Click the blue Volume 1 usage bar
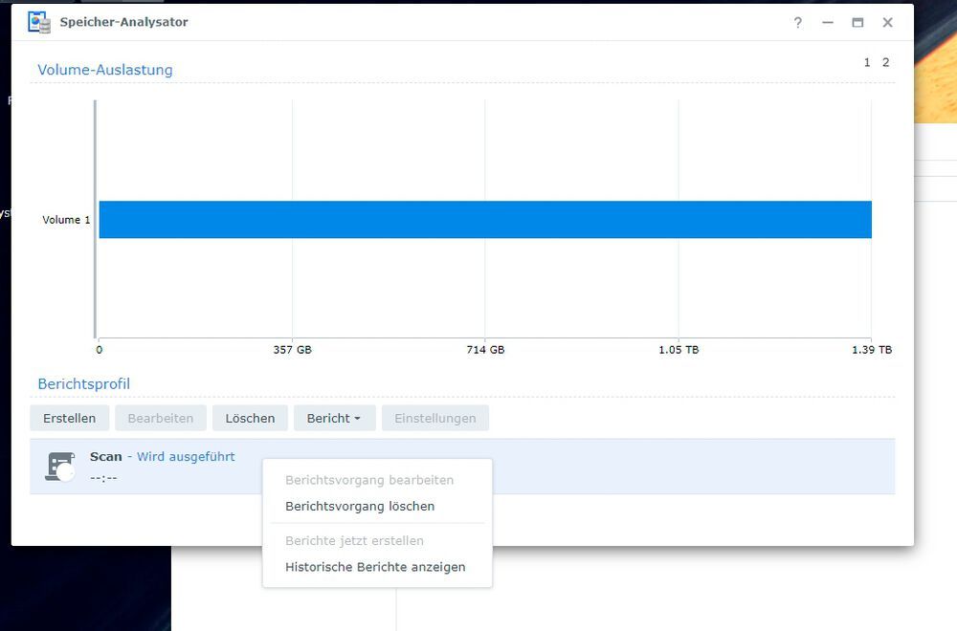Image resolution: width=957 pixels, height=631 pixels. tap(478, 219)
